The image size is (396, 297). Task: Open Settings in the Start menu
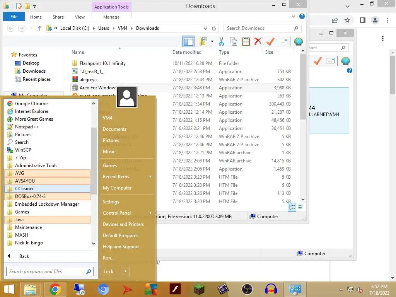point(111,202)
